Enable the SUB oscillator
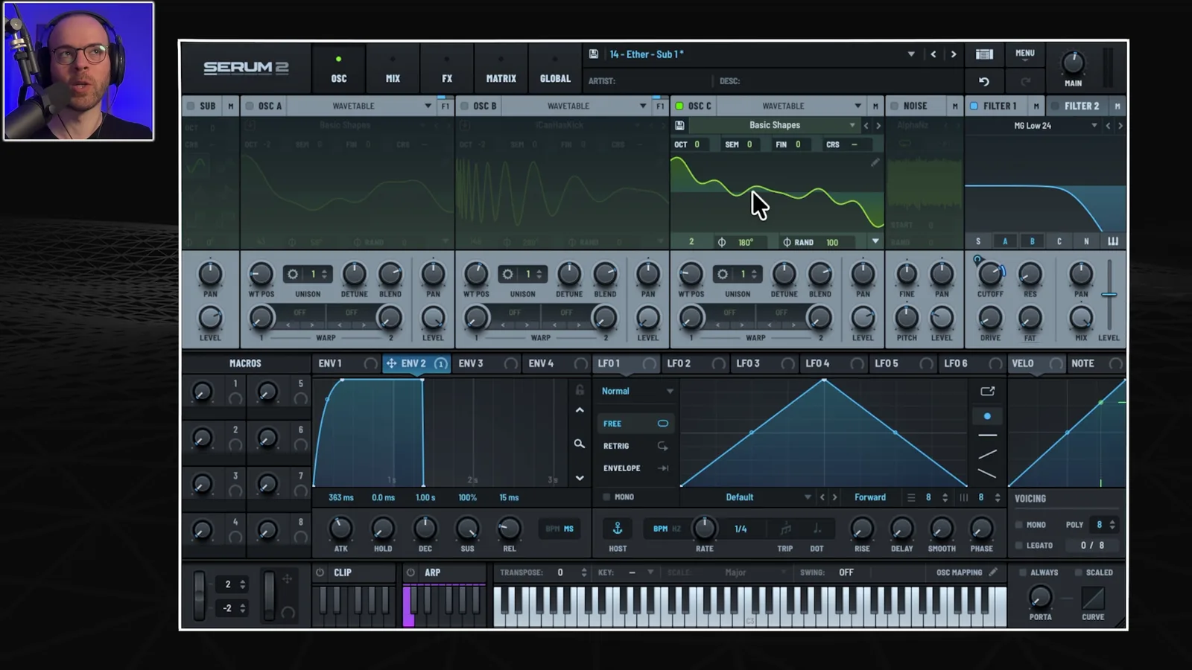This screenshot has width=1192, height=670. [x=191, y=106]
